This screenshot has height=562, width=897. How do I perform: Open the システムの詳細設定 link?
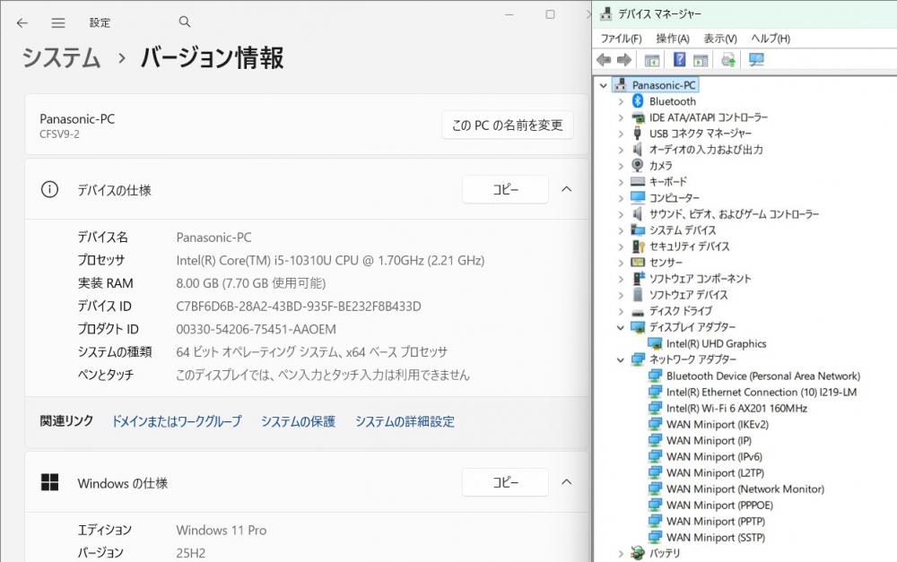click(x=405, y=421)
